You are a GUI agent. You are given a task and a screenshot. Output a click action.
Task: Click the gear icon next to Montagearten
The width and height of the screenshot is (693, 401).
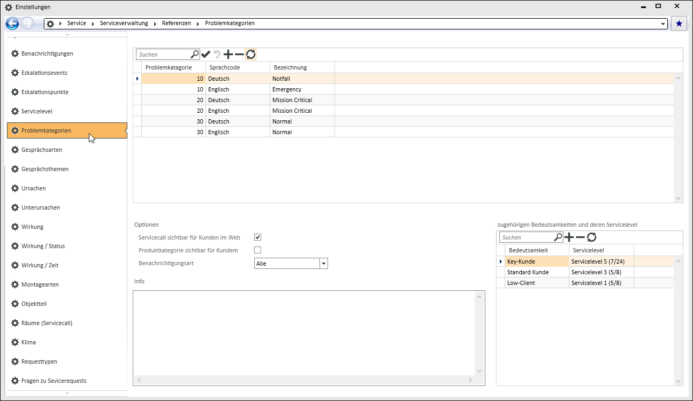pyautogui.click(x=15, y=284)
